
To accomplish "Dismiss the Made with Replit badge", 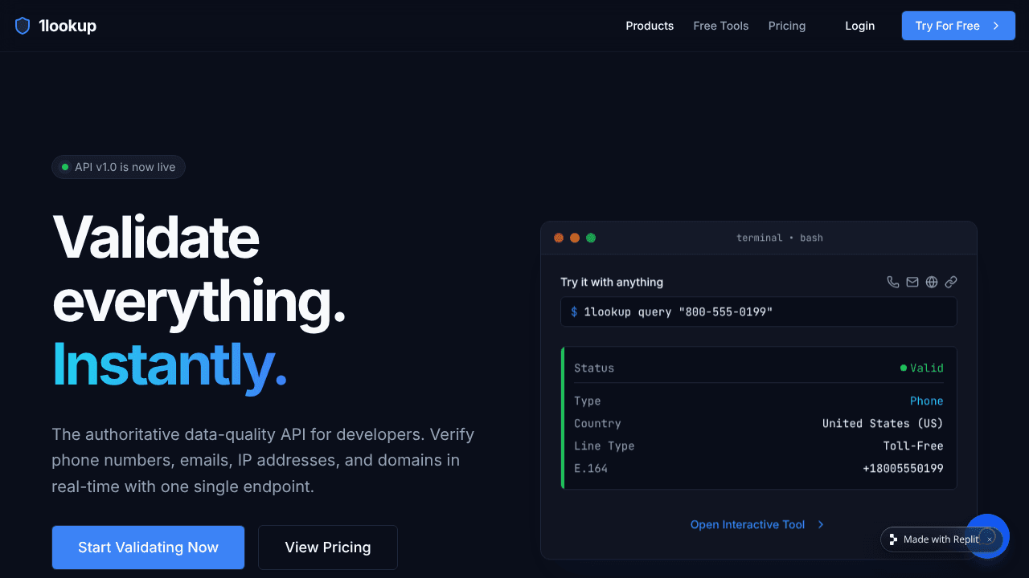I will (x=990, y=539).
